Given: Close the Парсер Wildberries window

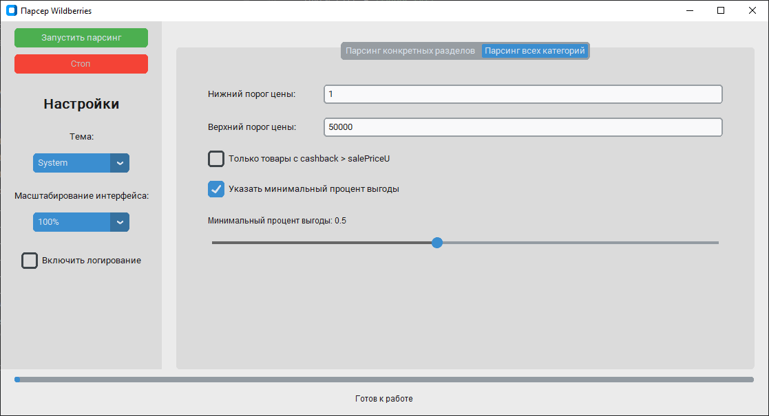Looking at the screenshot, I should coord(752,10).
